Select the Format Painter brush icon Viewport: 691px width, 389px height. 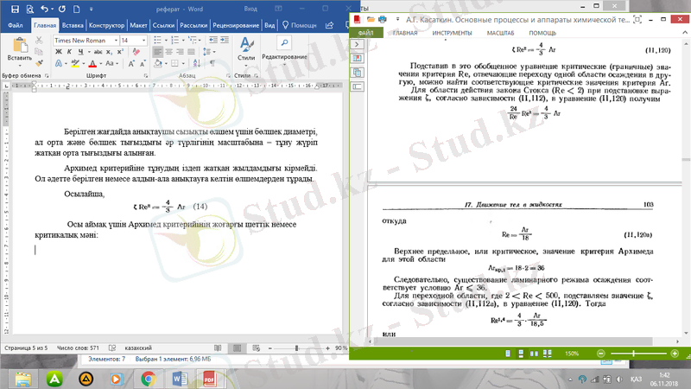(39, 61)
